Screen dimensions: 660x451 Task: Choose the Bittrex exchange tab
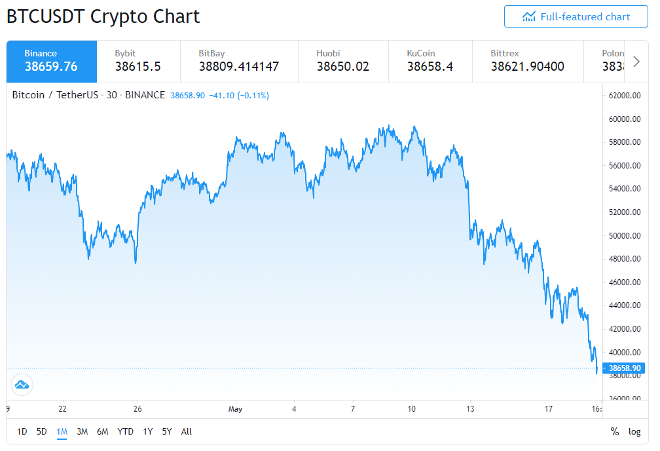point(528,62)
